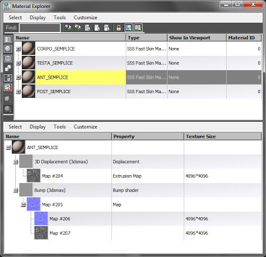
Task: Click into the Find text field
Action: tap(40, 28)
